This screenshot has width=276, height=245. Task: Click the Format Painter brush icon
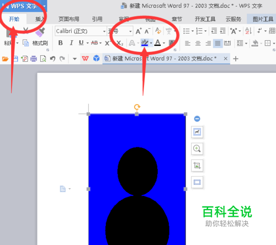tap(40, 32)
